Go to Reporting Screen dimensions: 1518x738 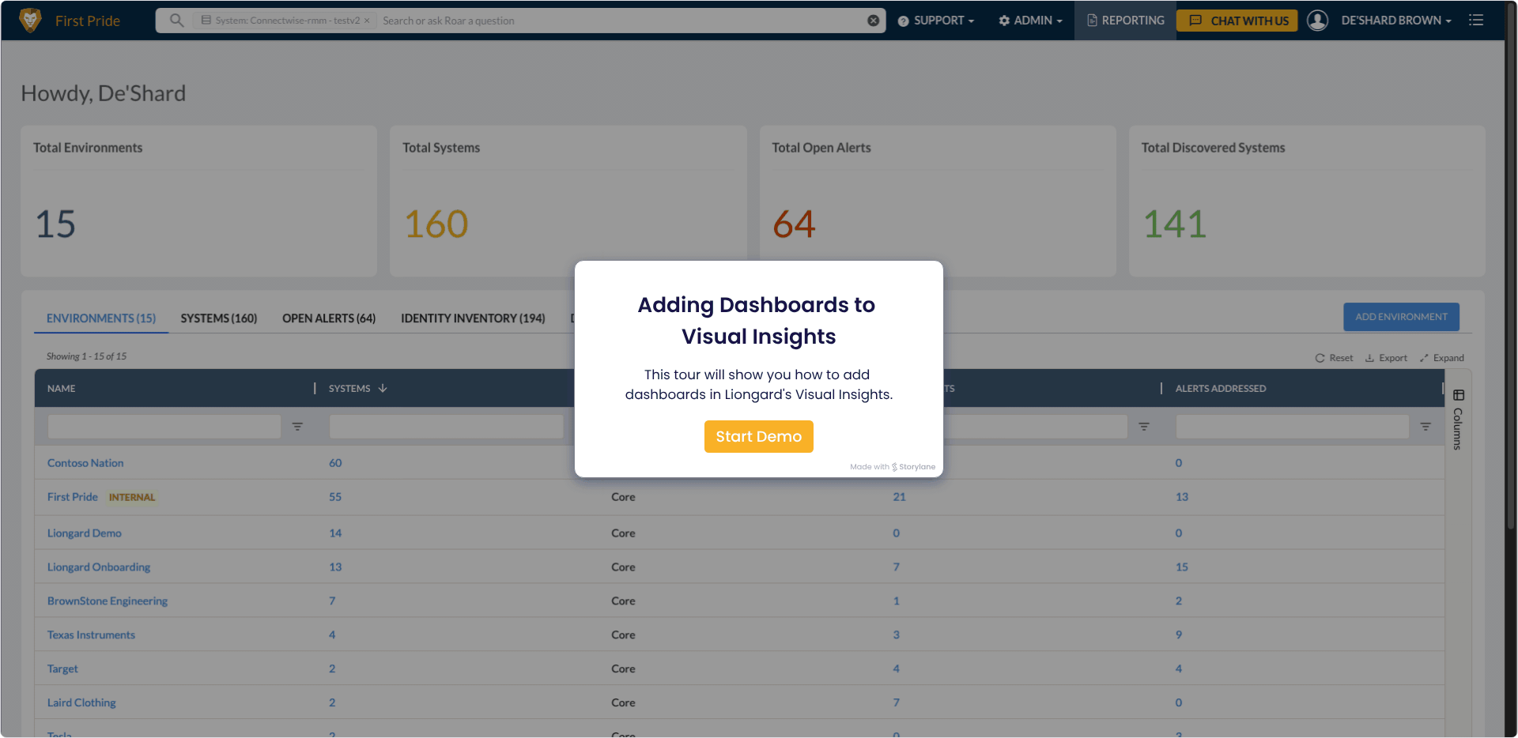tap(1125, 21)
